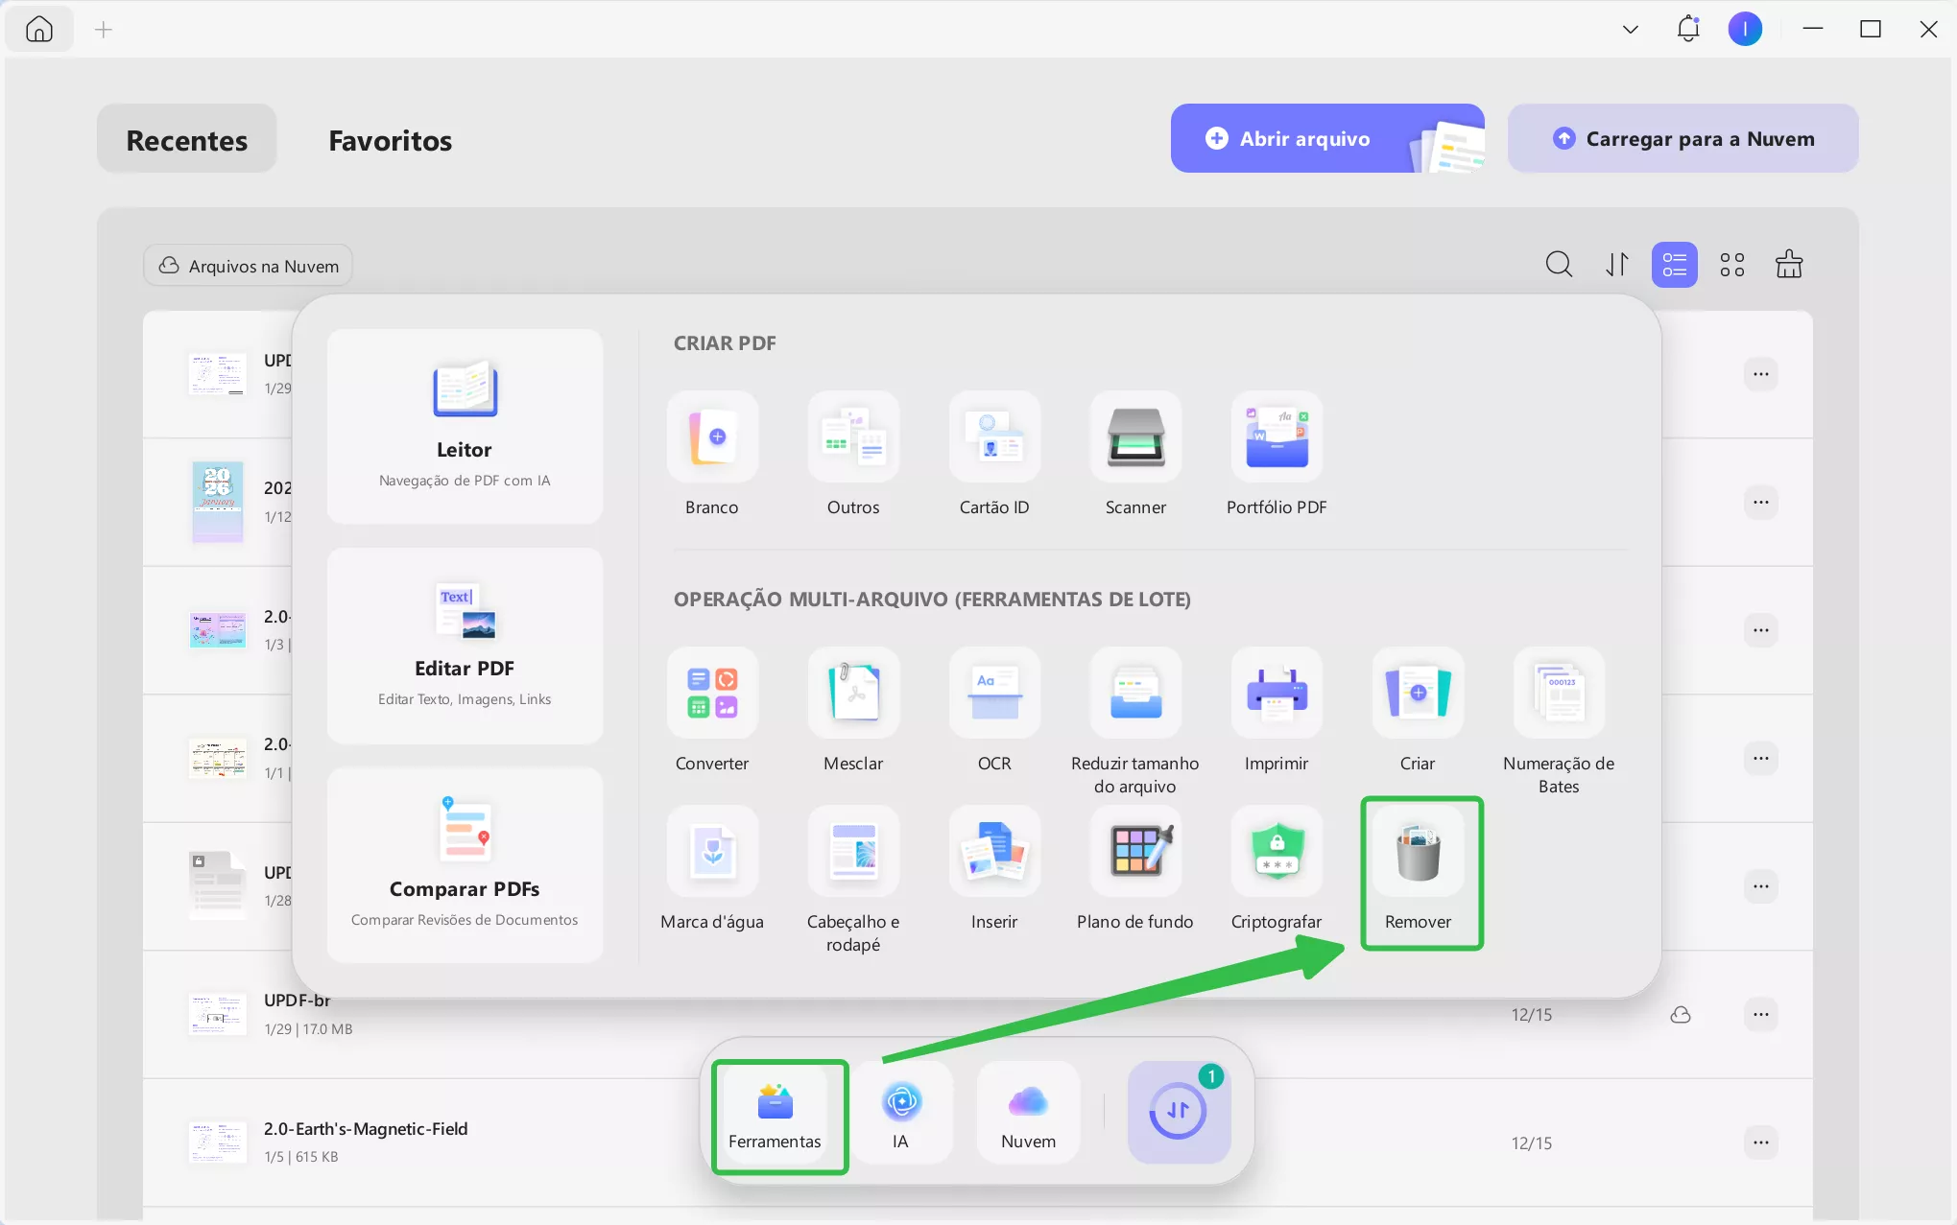Choose the Scanner create PDF option
The height and width of the screenshot is (1225, 1957).
click(1135, 437)
